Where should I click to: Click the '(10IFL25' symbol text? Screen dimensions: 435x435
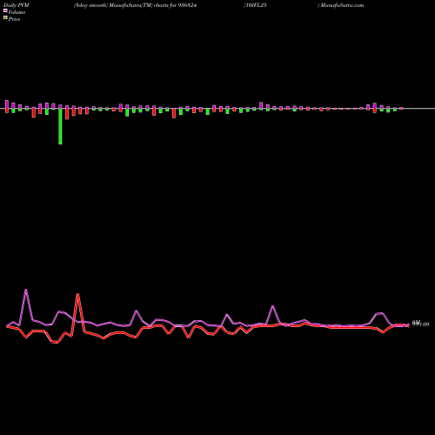(x=255, y=5)
